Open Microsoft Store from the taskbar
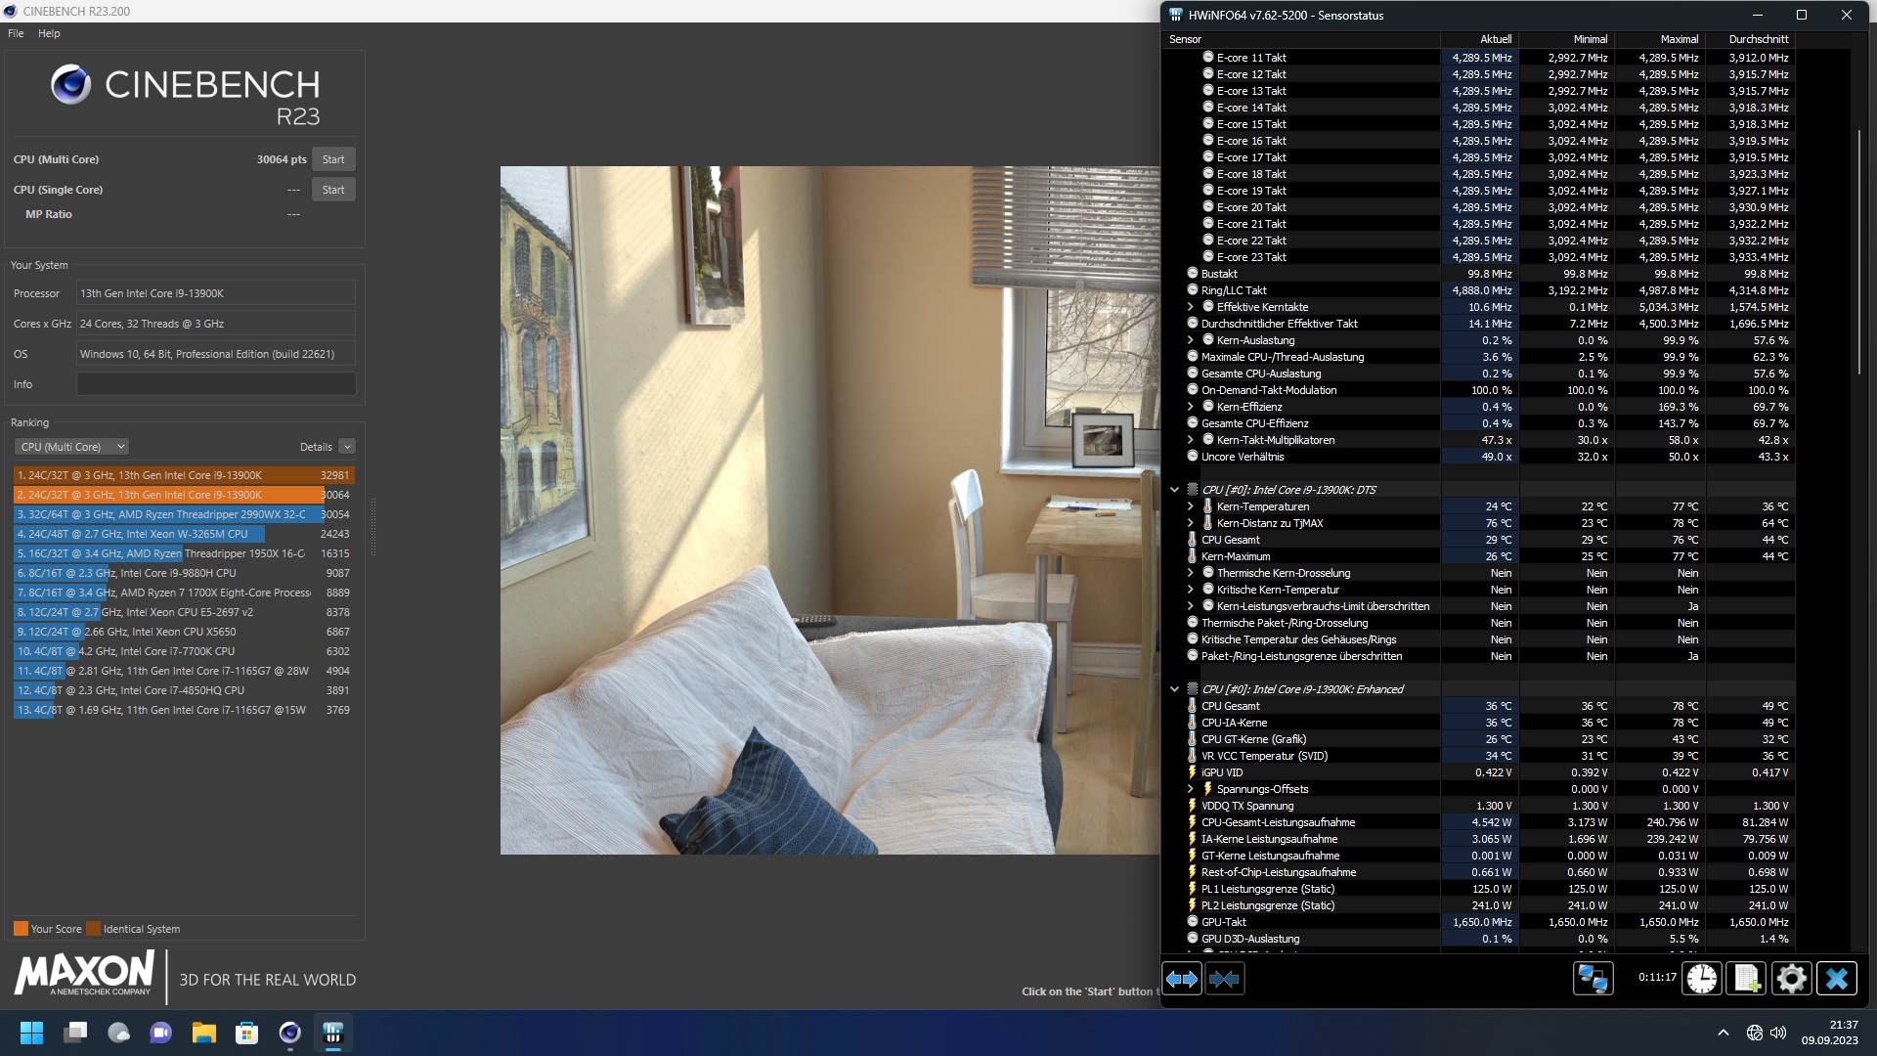This screenshot has height=1056, width=1877. [x=246, y=1033]
